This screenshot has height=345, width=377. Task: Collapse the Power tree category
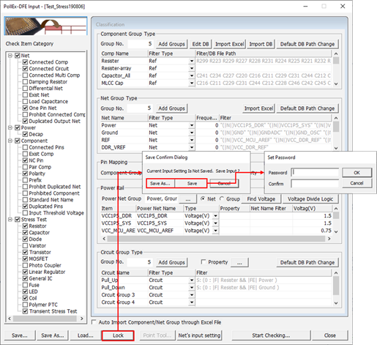click(x=10, y=127)
